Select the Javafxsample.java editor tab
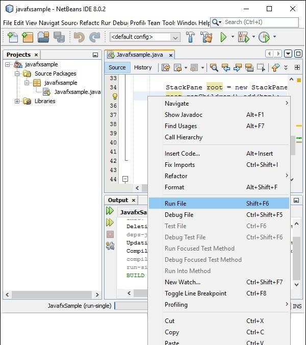 tap(139, 55)
